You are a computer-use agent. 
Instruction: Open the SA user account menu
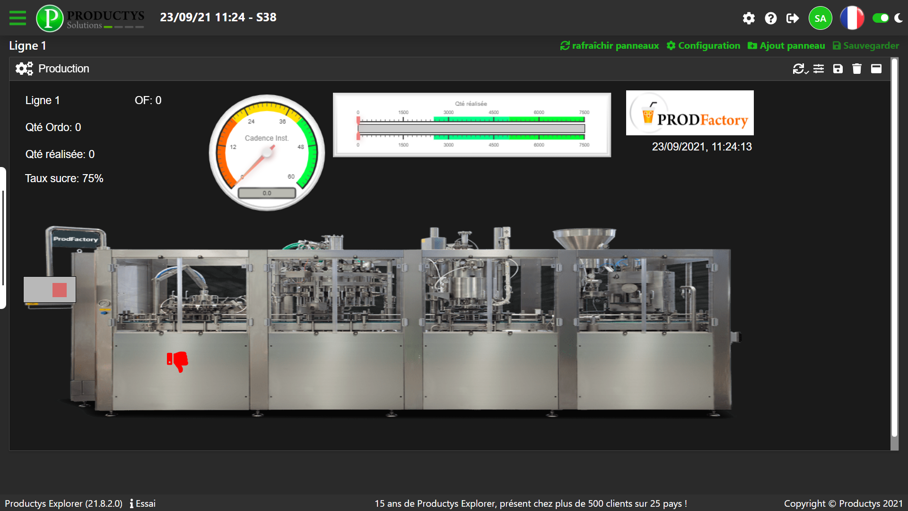(x=821, y=18)
